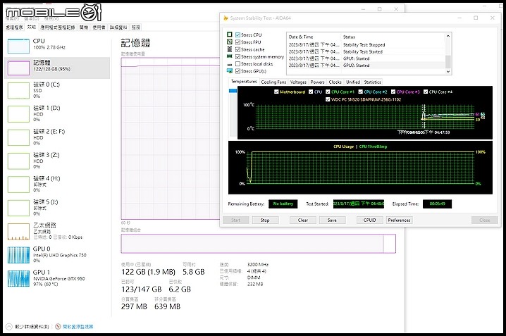Click the Stress GPU monitor icon
Image resolution: width=506 pixels, height=336 pixels.
click(x=230, y=71)
